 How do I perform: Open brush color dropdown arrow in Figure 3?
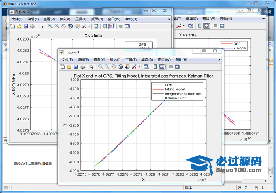139,67
